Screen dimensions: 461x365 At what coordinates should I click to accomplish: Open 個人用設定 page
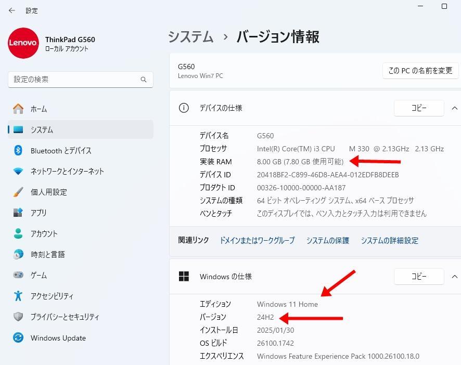click(80, 192)
